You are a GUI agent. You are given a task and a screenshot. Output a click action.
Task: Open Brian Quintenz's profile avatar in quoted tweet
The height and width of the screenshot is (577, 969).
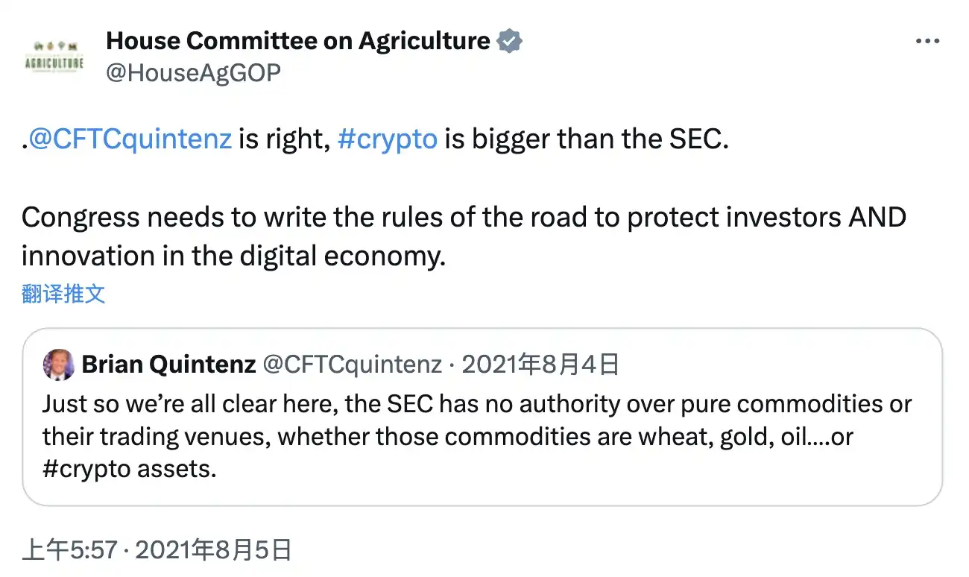60,364
